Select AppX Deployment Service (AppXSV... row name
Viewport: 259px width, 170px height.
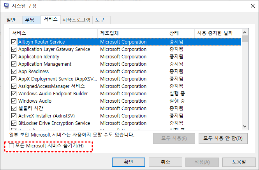pyautogui.click(x=58, y=79)
